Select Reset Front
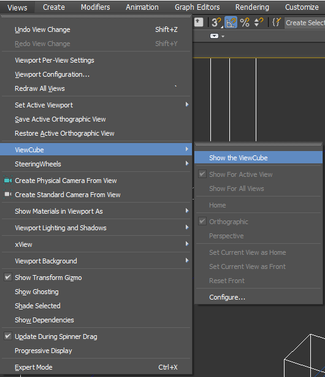325x377 pixels. (258, 281)
